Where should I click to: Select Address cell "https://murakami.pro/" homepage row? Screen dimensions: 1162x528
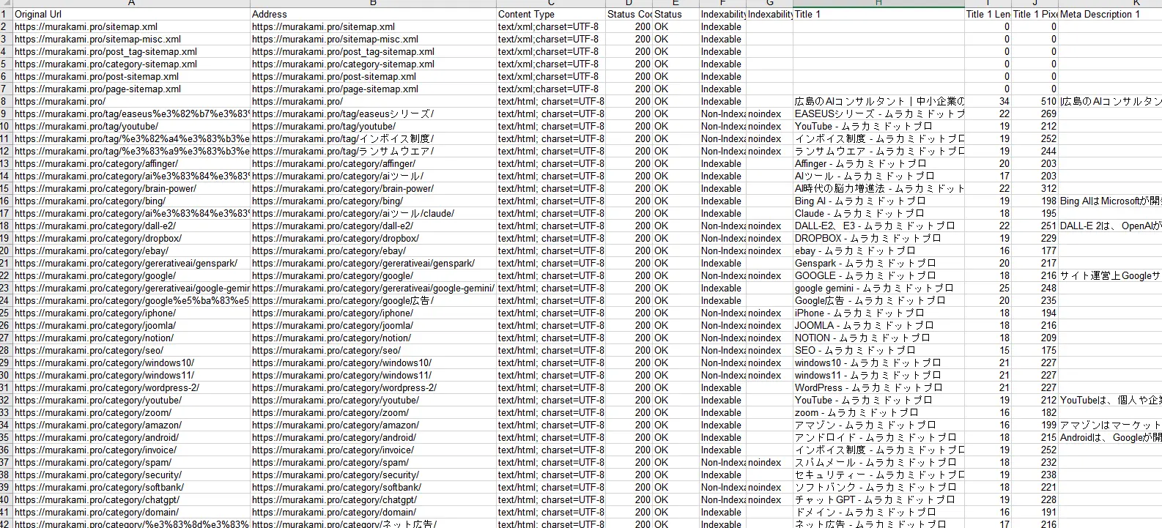373,101
